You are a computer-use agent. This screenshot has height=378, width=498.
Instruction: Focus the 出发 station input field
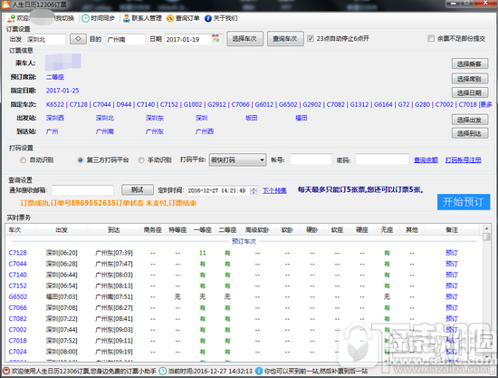tap(45, 39)
